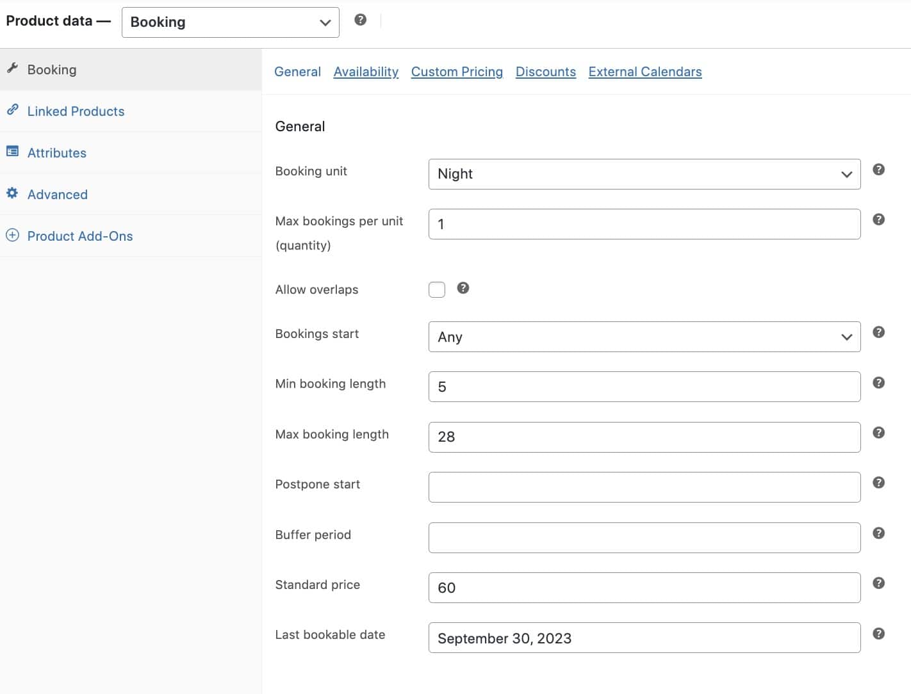Jump to the External Calendars section
This screenshot has height=694, width=911.
[645, 72]
